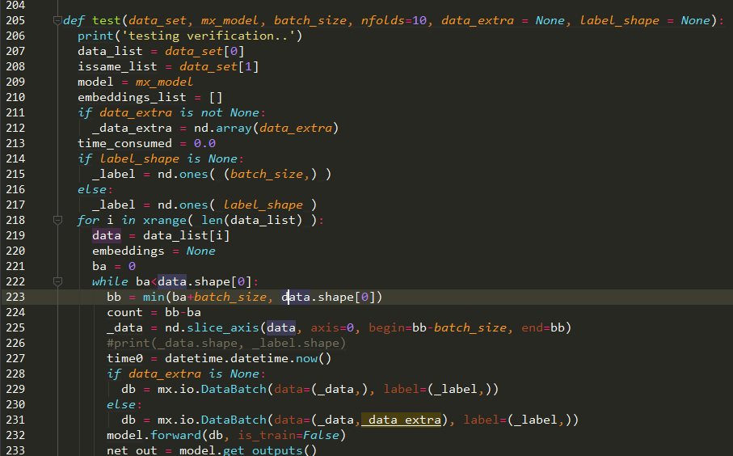The width and height of the screenshot is (733, 456).
Task: Click the 0.0 value on line 213
Action: coord(204,144)
